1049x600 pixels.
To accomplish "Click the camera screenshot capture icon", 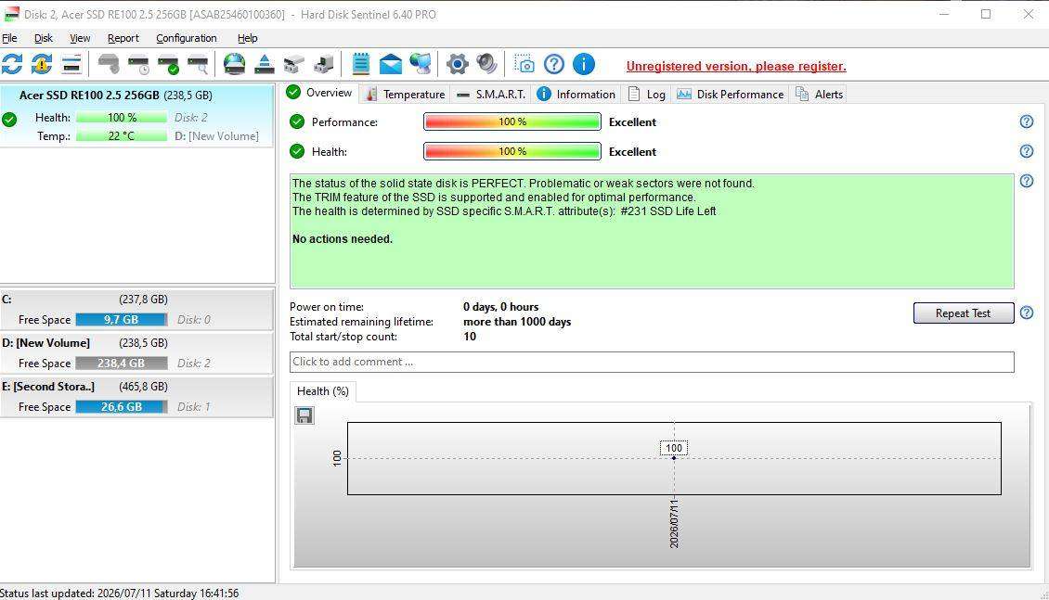I will click(x=524, y=64).
